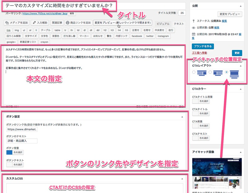Screen dimensions: 248x193
Task: Click the テーブル quicktag button
Action: (x=46, y=30)
